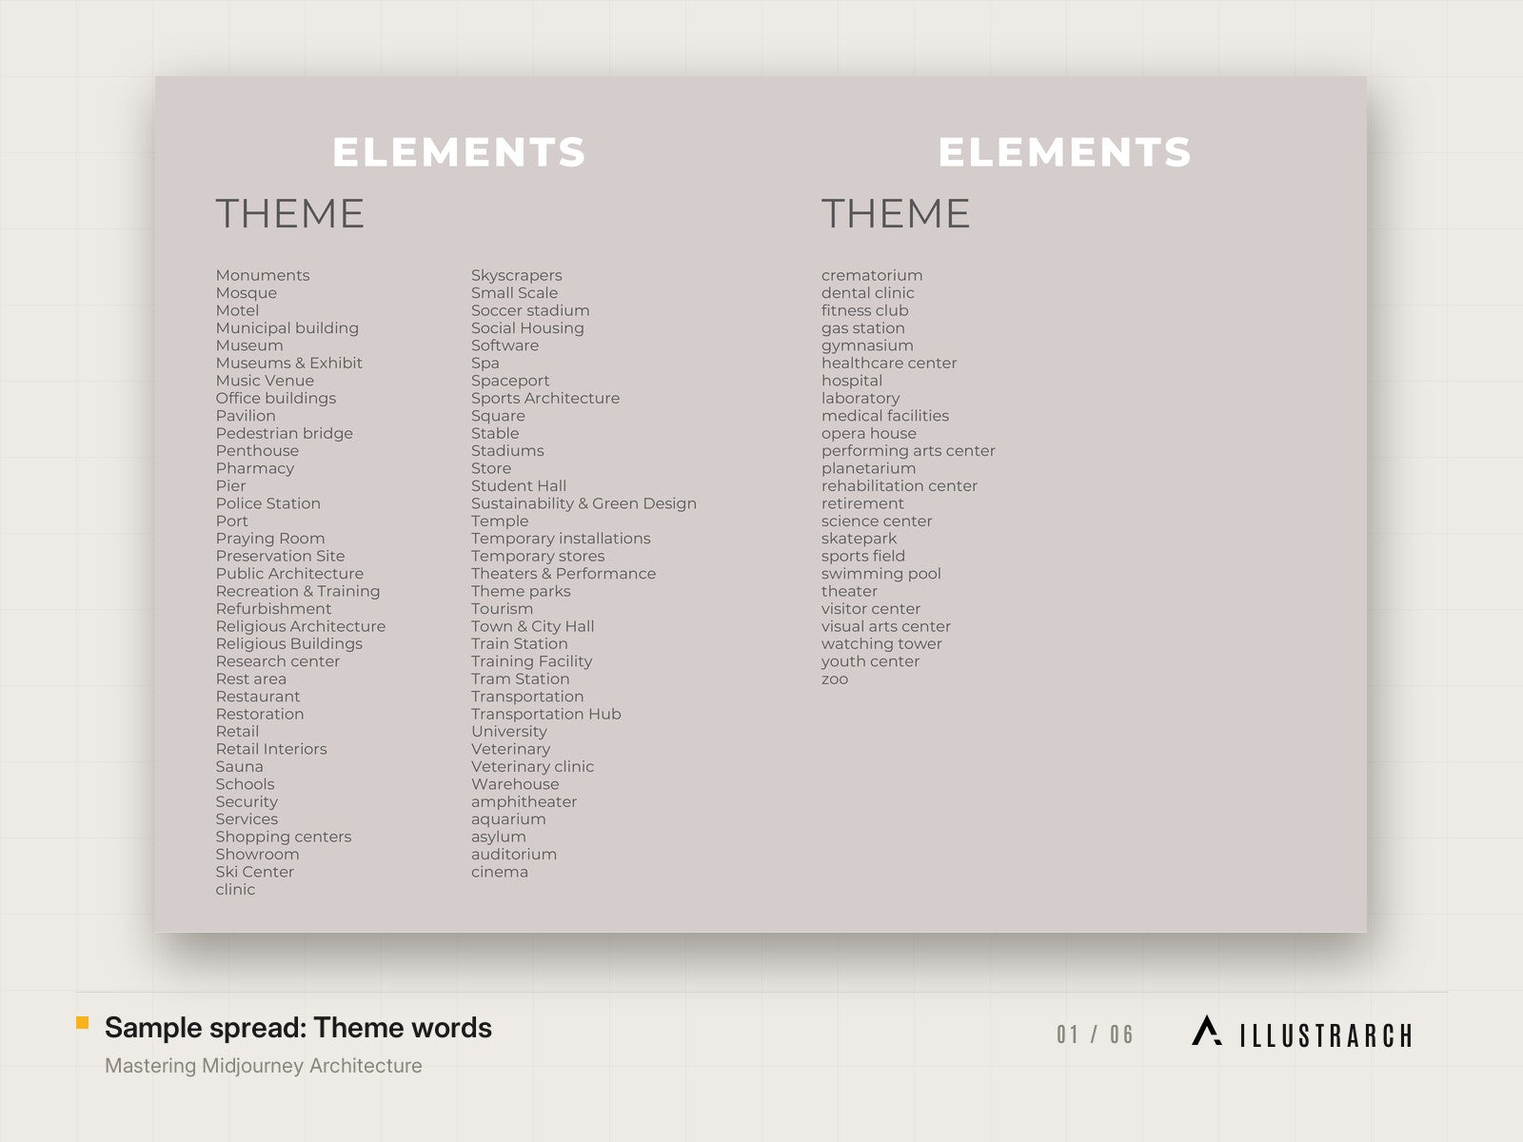Viewport: 1523px width, 1142px height.
Task: Click the 'amphitheater' entry
Action: pyautogui.click(x=524, y=801)
